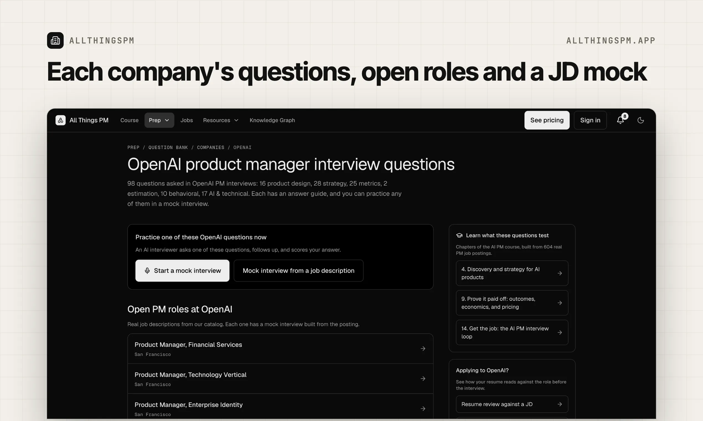This screenshot has height=421, width=703.
Task: Click the All Things PM logo icon in navbar
Action: 60,120
